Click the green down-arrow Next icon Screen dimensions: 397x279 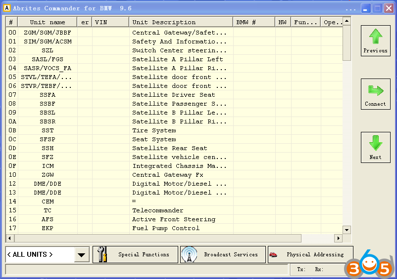375,144
